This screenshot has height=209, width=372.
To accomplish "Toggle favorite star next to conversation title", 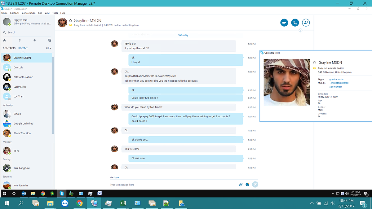I will coord(70,20).
